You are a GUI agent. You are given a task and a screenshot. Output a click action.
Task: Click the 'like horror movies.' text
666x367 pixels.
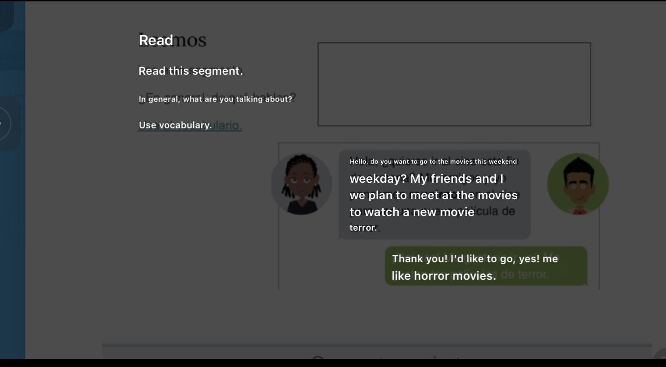[x=444, y=276]
